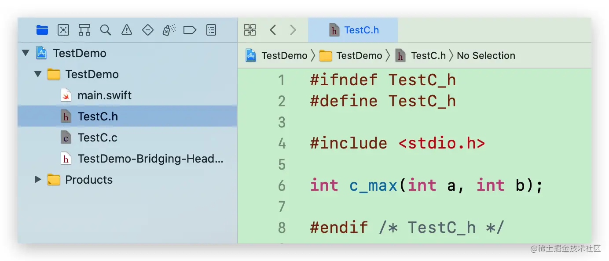Click the line number 4 in gutter
The height and width of the screenshot is (261, 609).
tap(282, 144)
